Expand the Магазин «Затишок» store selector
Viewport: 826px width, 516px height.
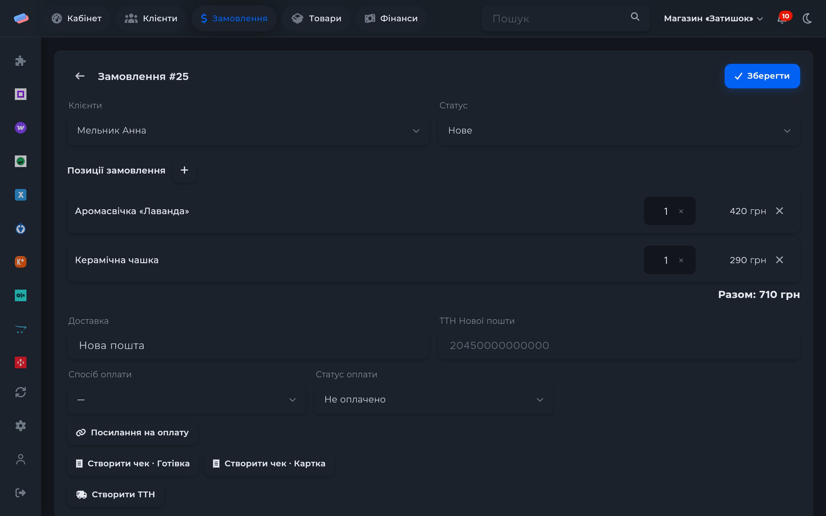tap(713, 18)
